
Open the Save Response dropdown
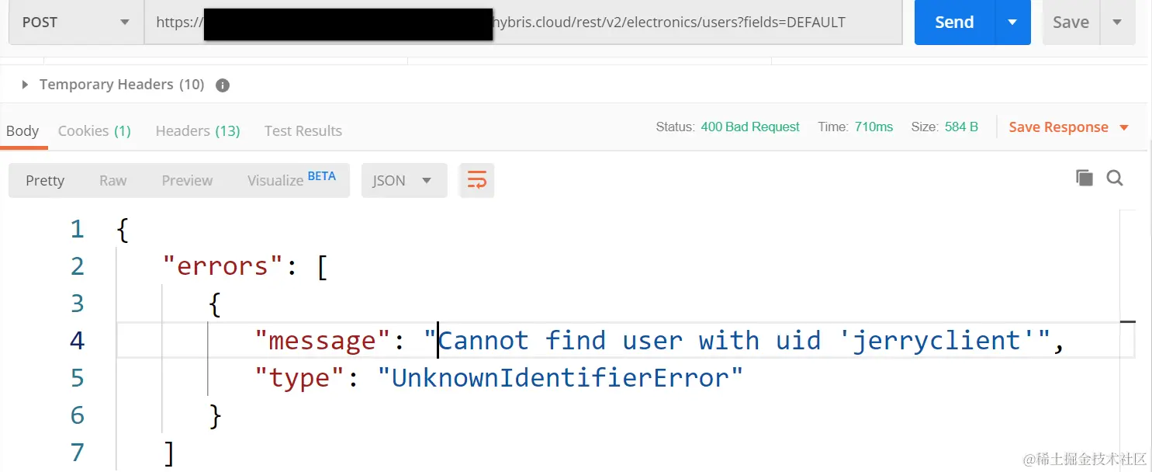1068,127
